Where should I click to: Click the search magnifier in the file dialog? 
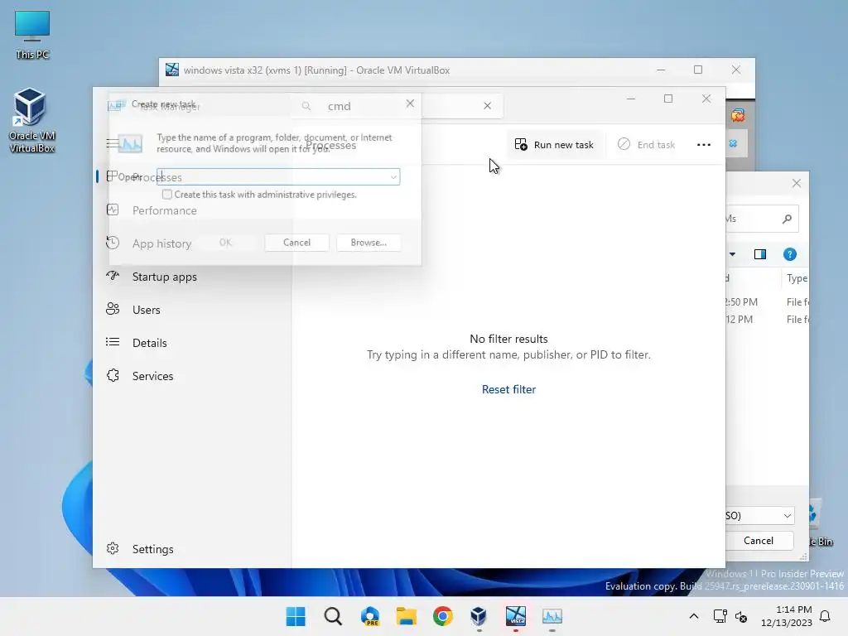[787, 219]
